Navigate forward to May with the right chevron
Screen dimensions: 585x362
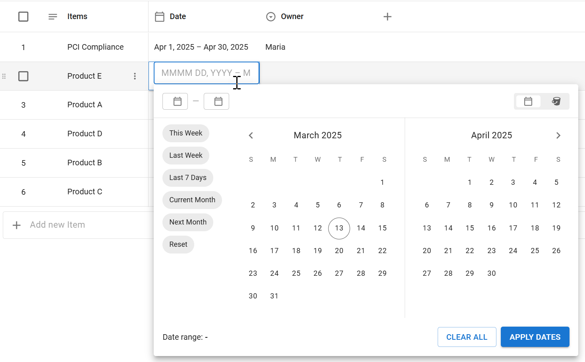(558, 135)
